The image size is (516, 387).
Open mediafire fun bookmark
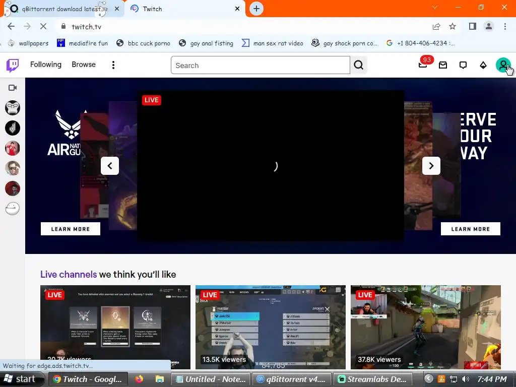pos(82,43)
